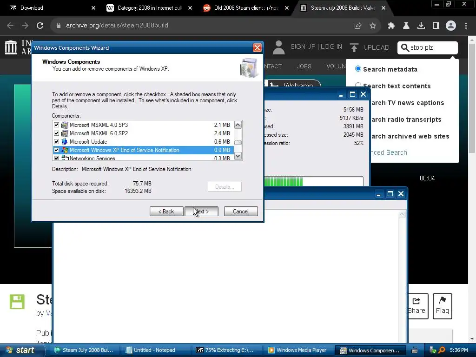The width and height of the screenshot is (476, 357).
Task: Click the UPLOAD link
Action: click(376, 48)
